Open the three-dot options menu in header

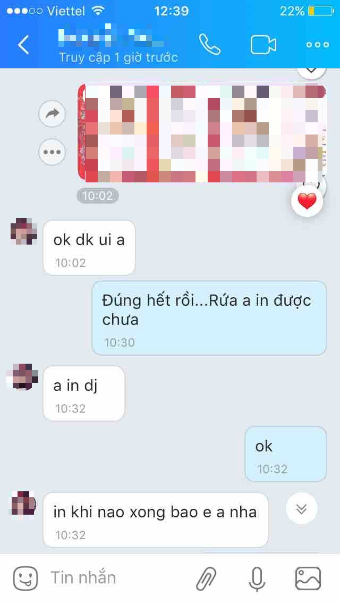[318, 45]
